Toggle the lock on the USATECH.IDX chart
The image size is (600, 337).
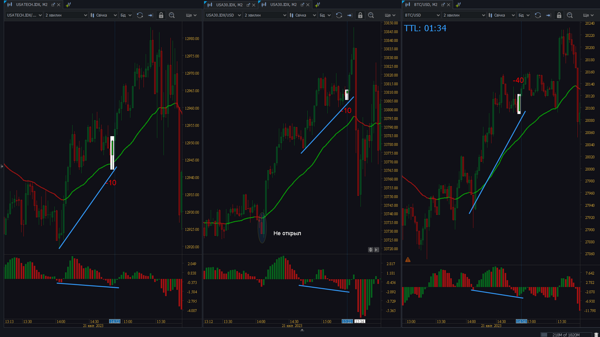[161, 15]
